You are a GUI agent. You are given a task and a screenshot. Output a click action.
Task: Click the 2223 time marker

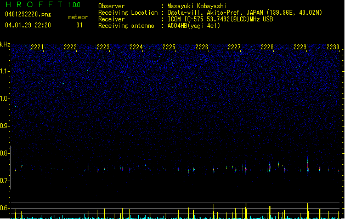tap(103, 47)
